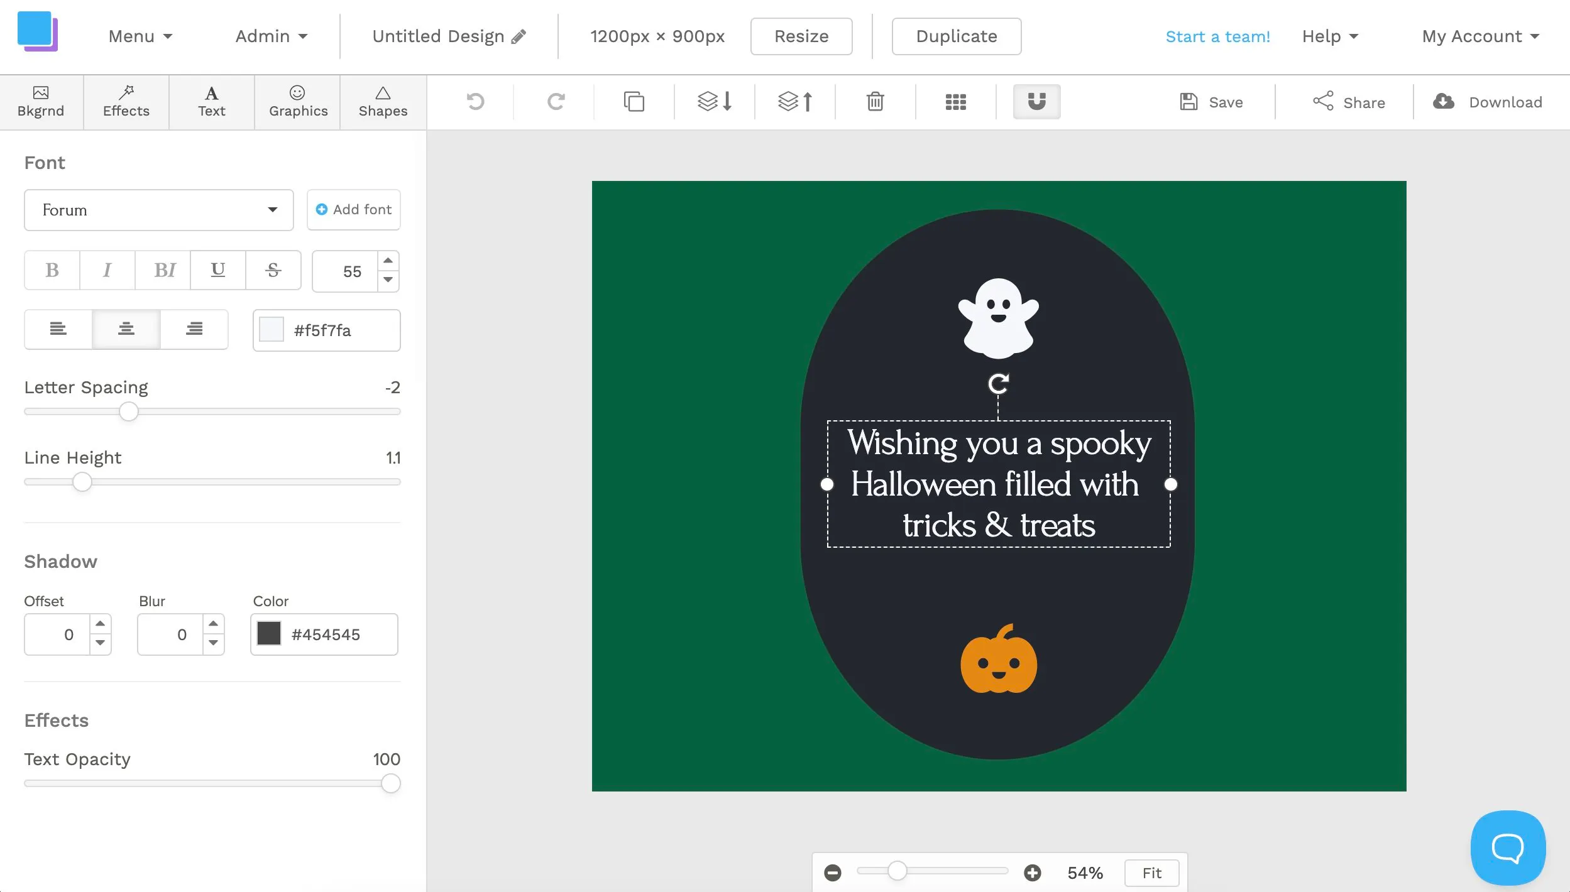Switch to the Text tab
This screenshot has height=892, width=1570.
click(x=212, y=102)
